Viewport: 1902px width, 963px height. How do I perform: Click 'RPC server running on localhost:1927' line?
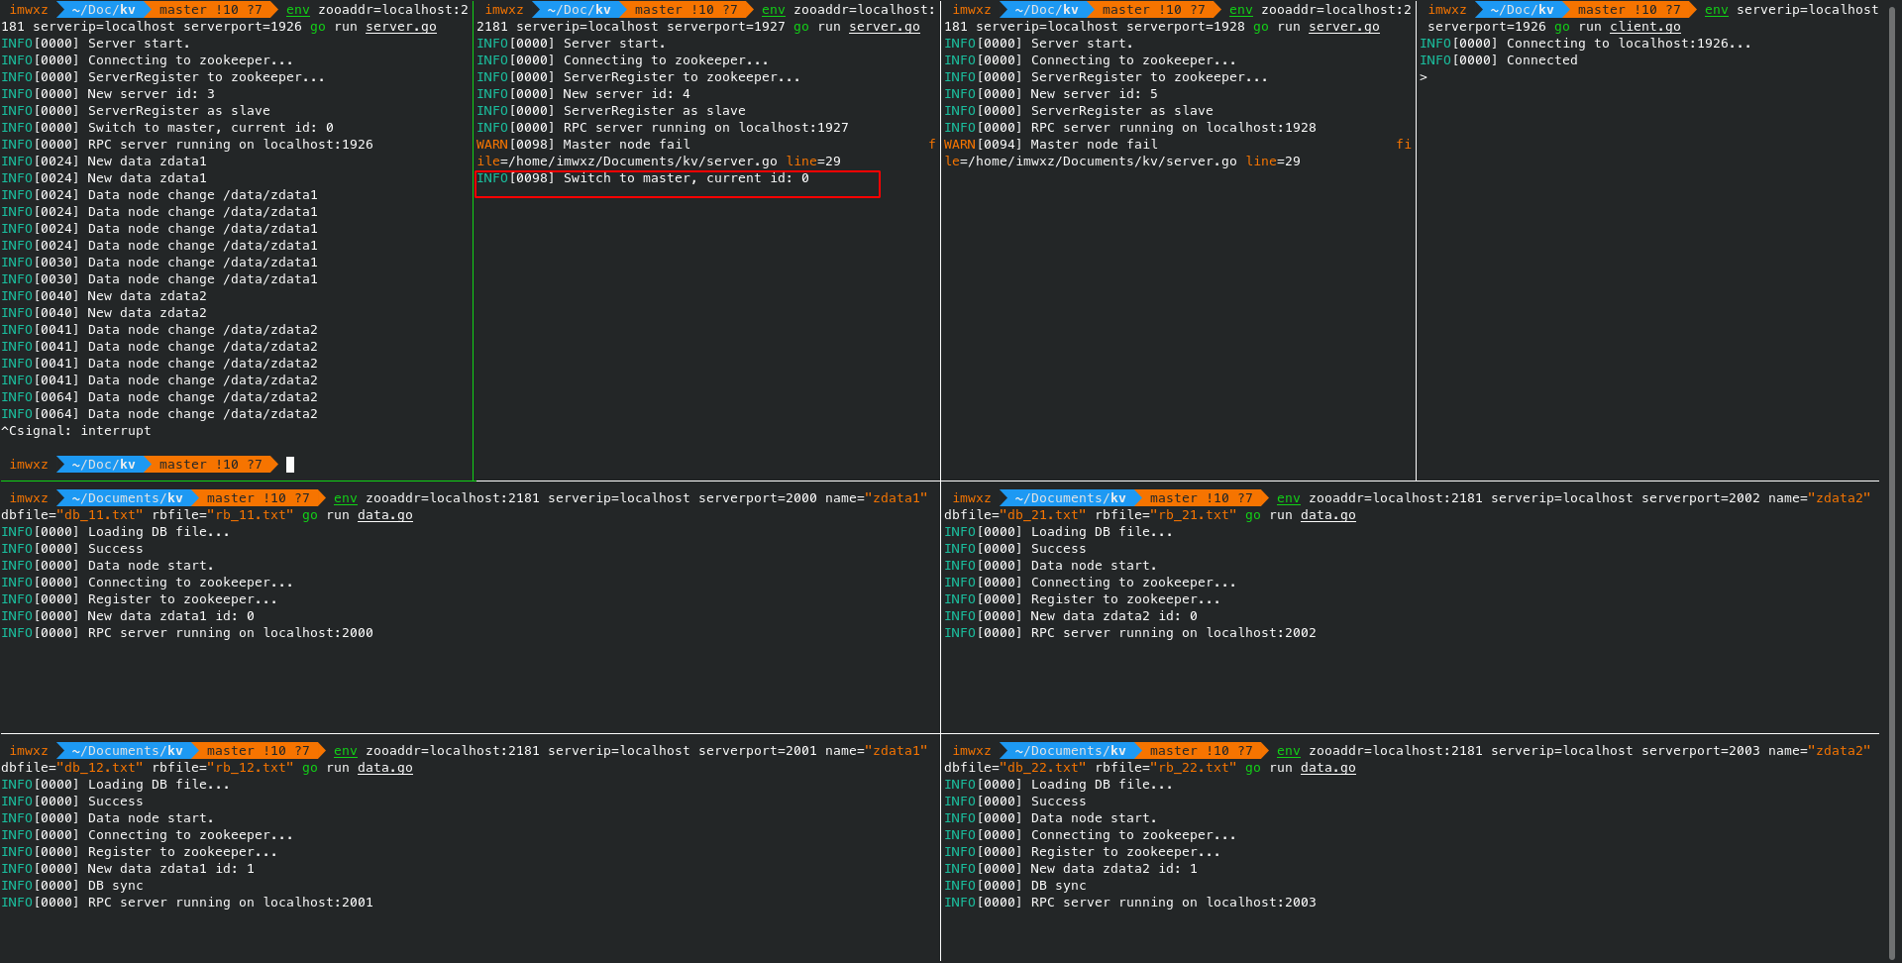click(663, 128)
